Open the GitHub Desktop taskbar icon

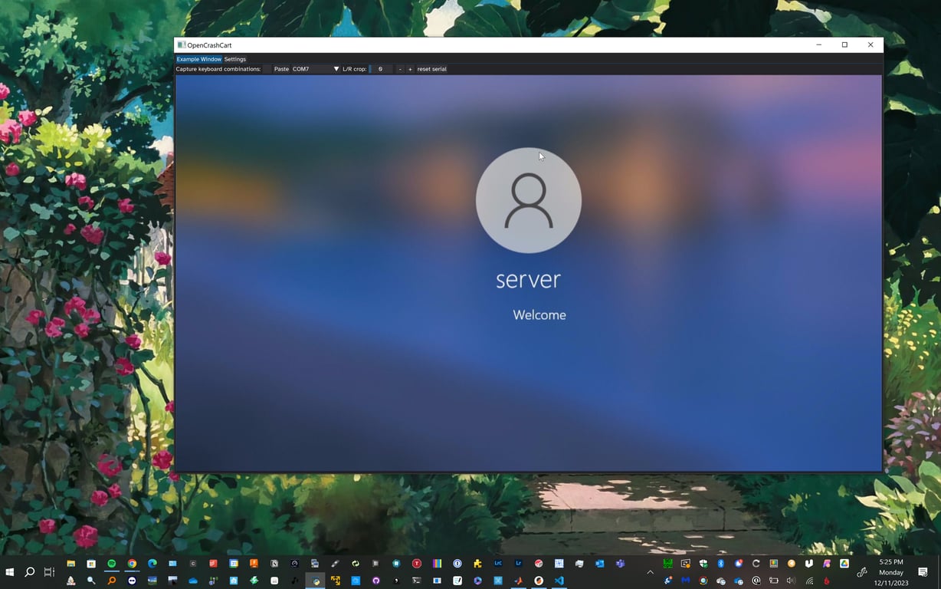point(376,580)
